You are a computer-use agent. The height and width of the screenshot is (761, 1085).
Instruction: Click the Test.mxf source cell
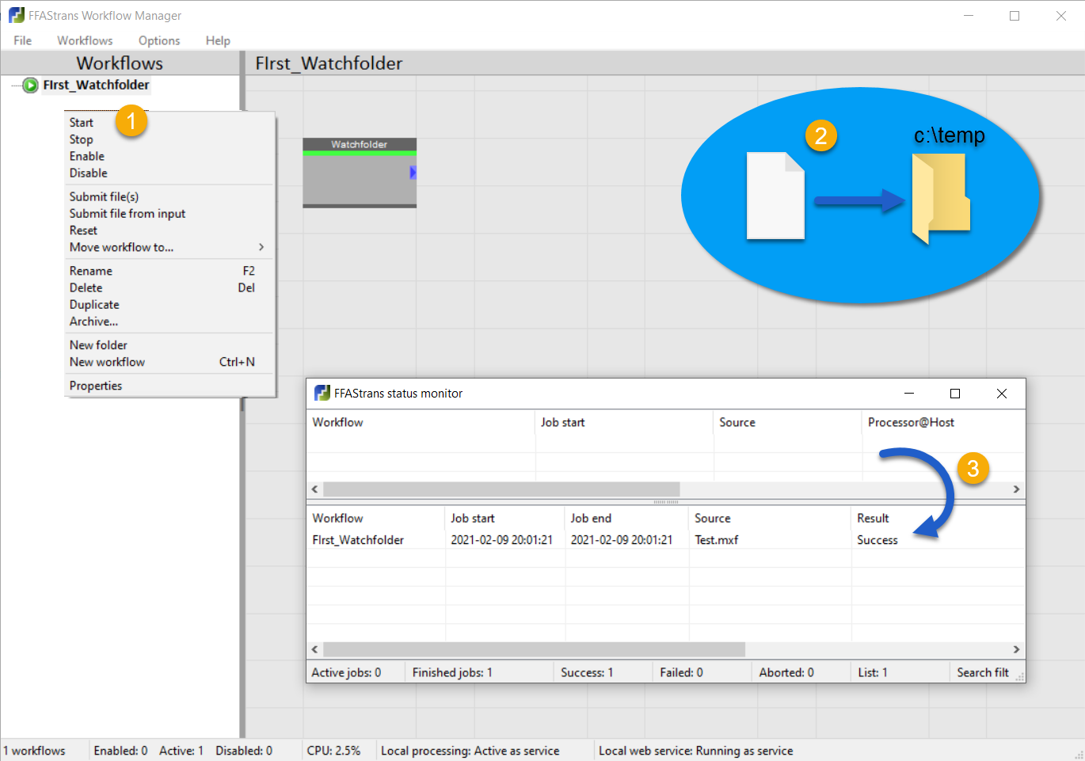click(x=717, y=540)
